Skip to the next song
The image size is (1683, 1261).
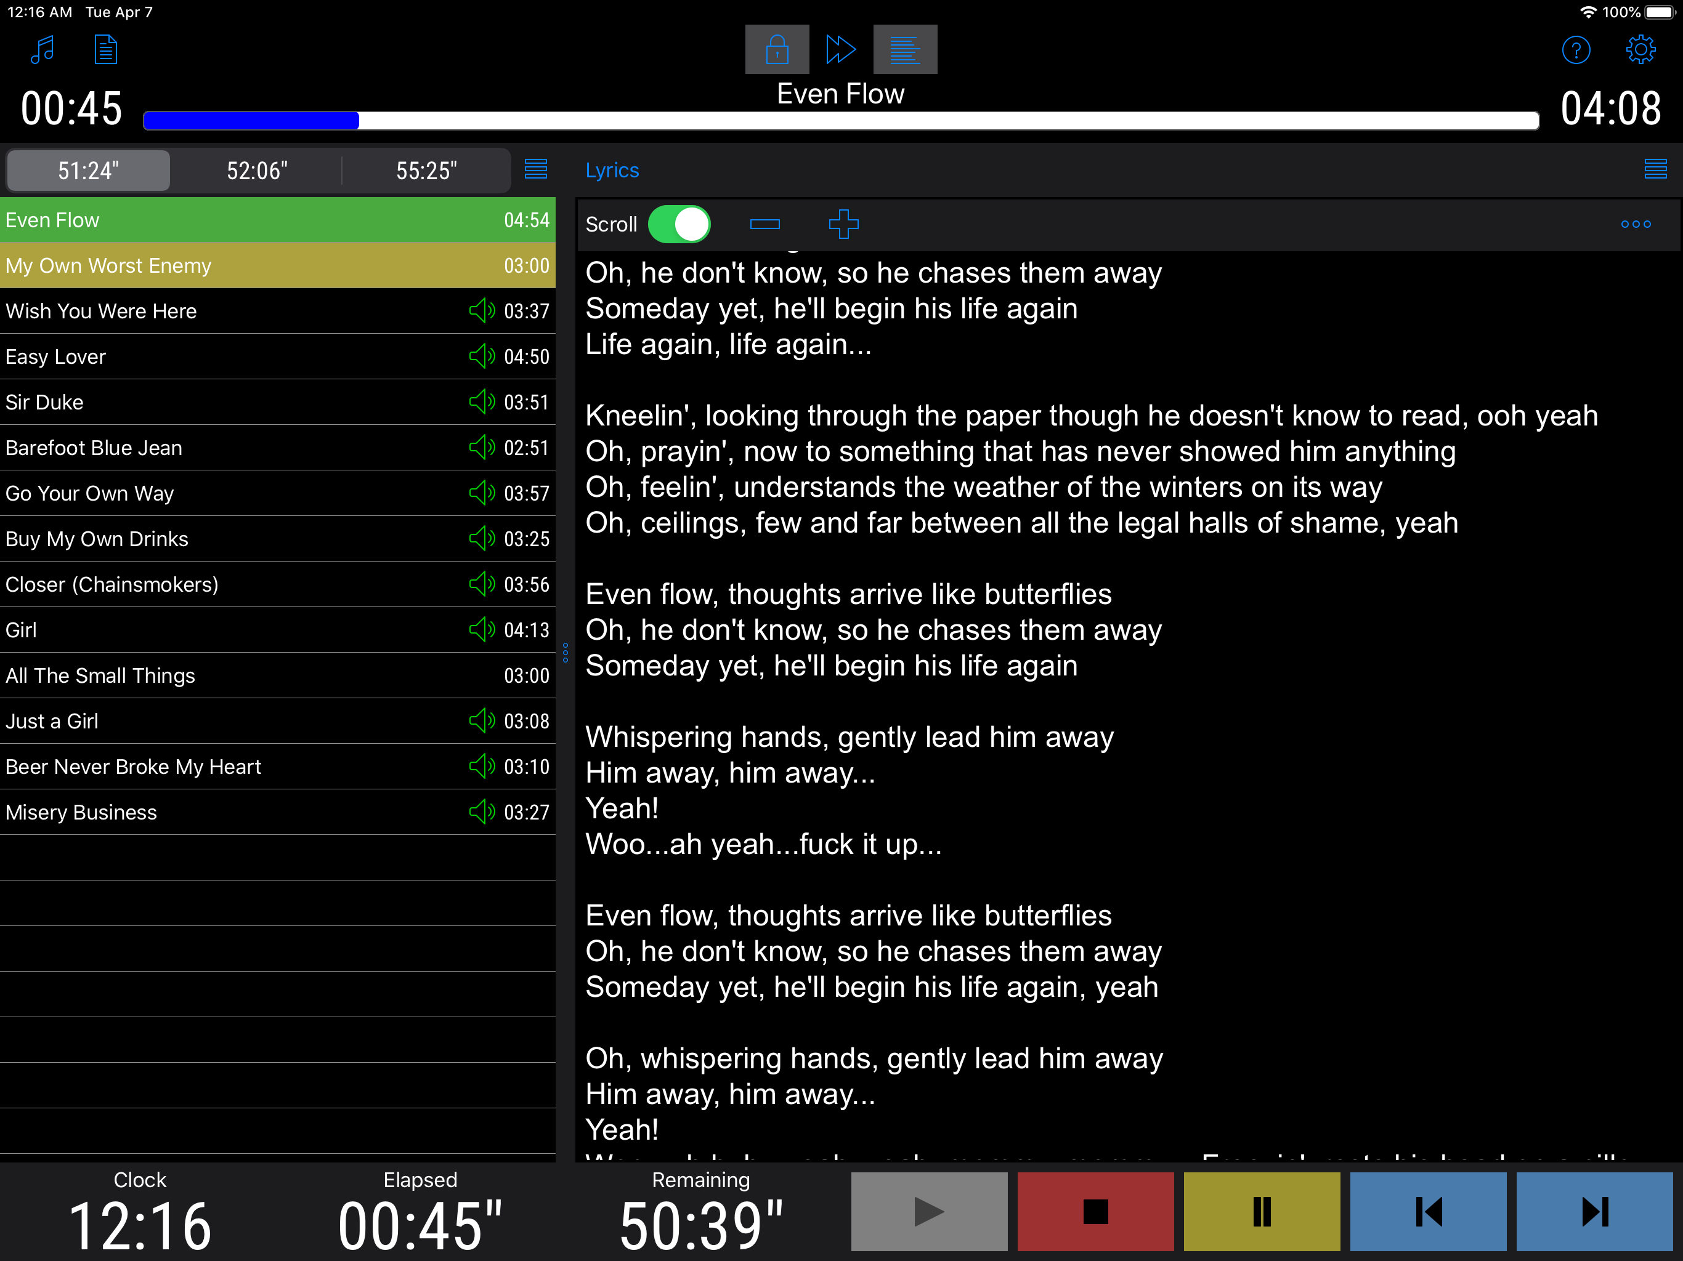pos(1595,1212)
